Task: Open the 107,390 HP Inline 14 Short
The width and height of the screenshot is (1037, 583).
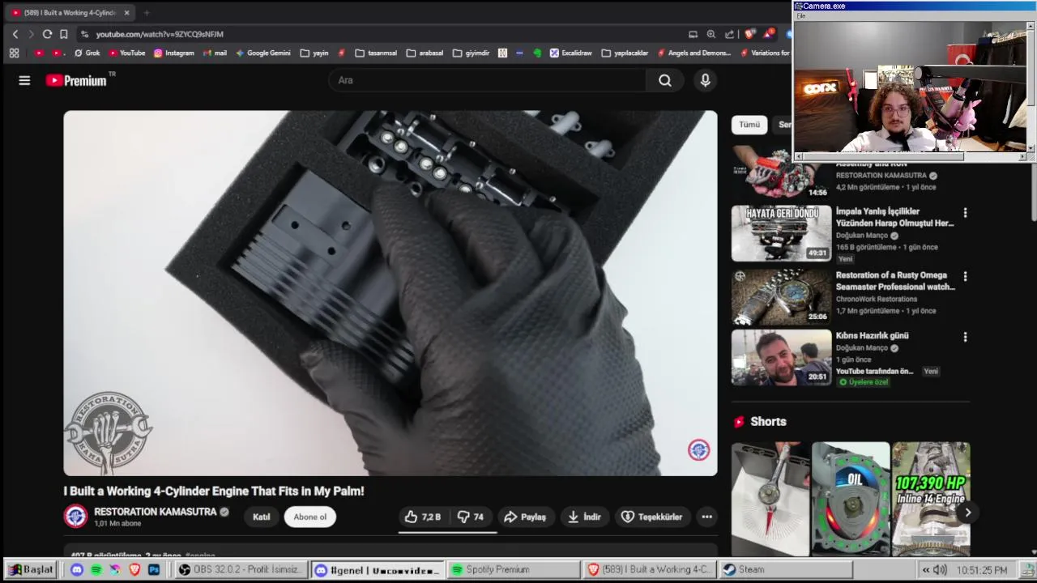Action: (x=931, y=499)
